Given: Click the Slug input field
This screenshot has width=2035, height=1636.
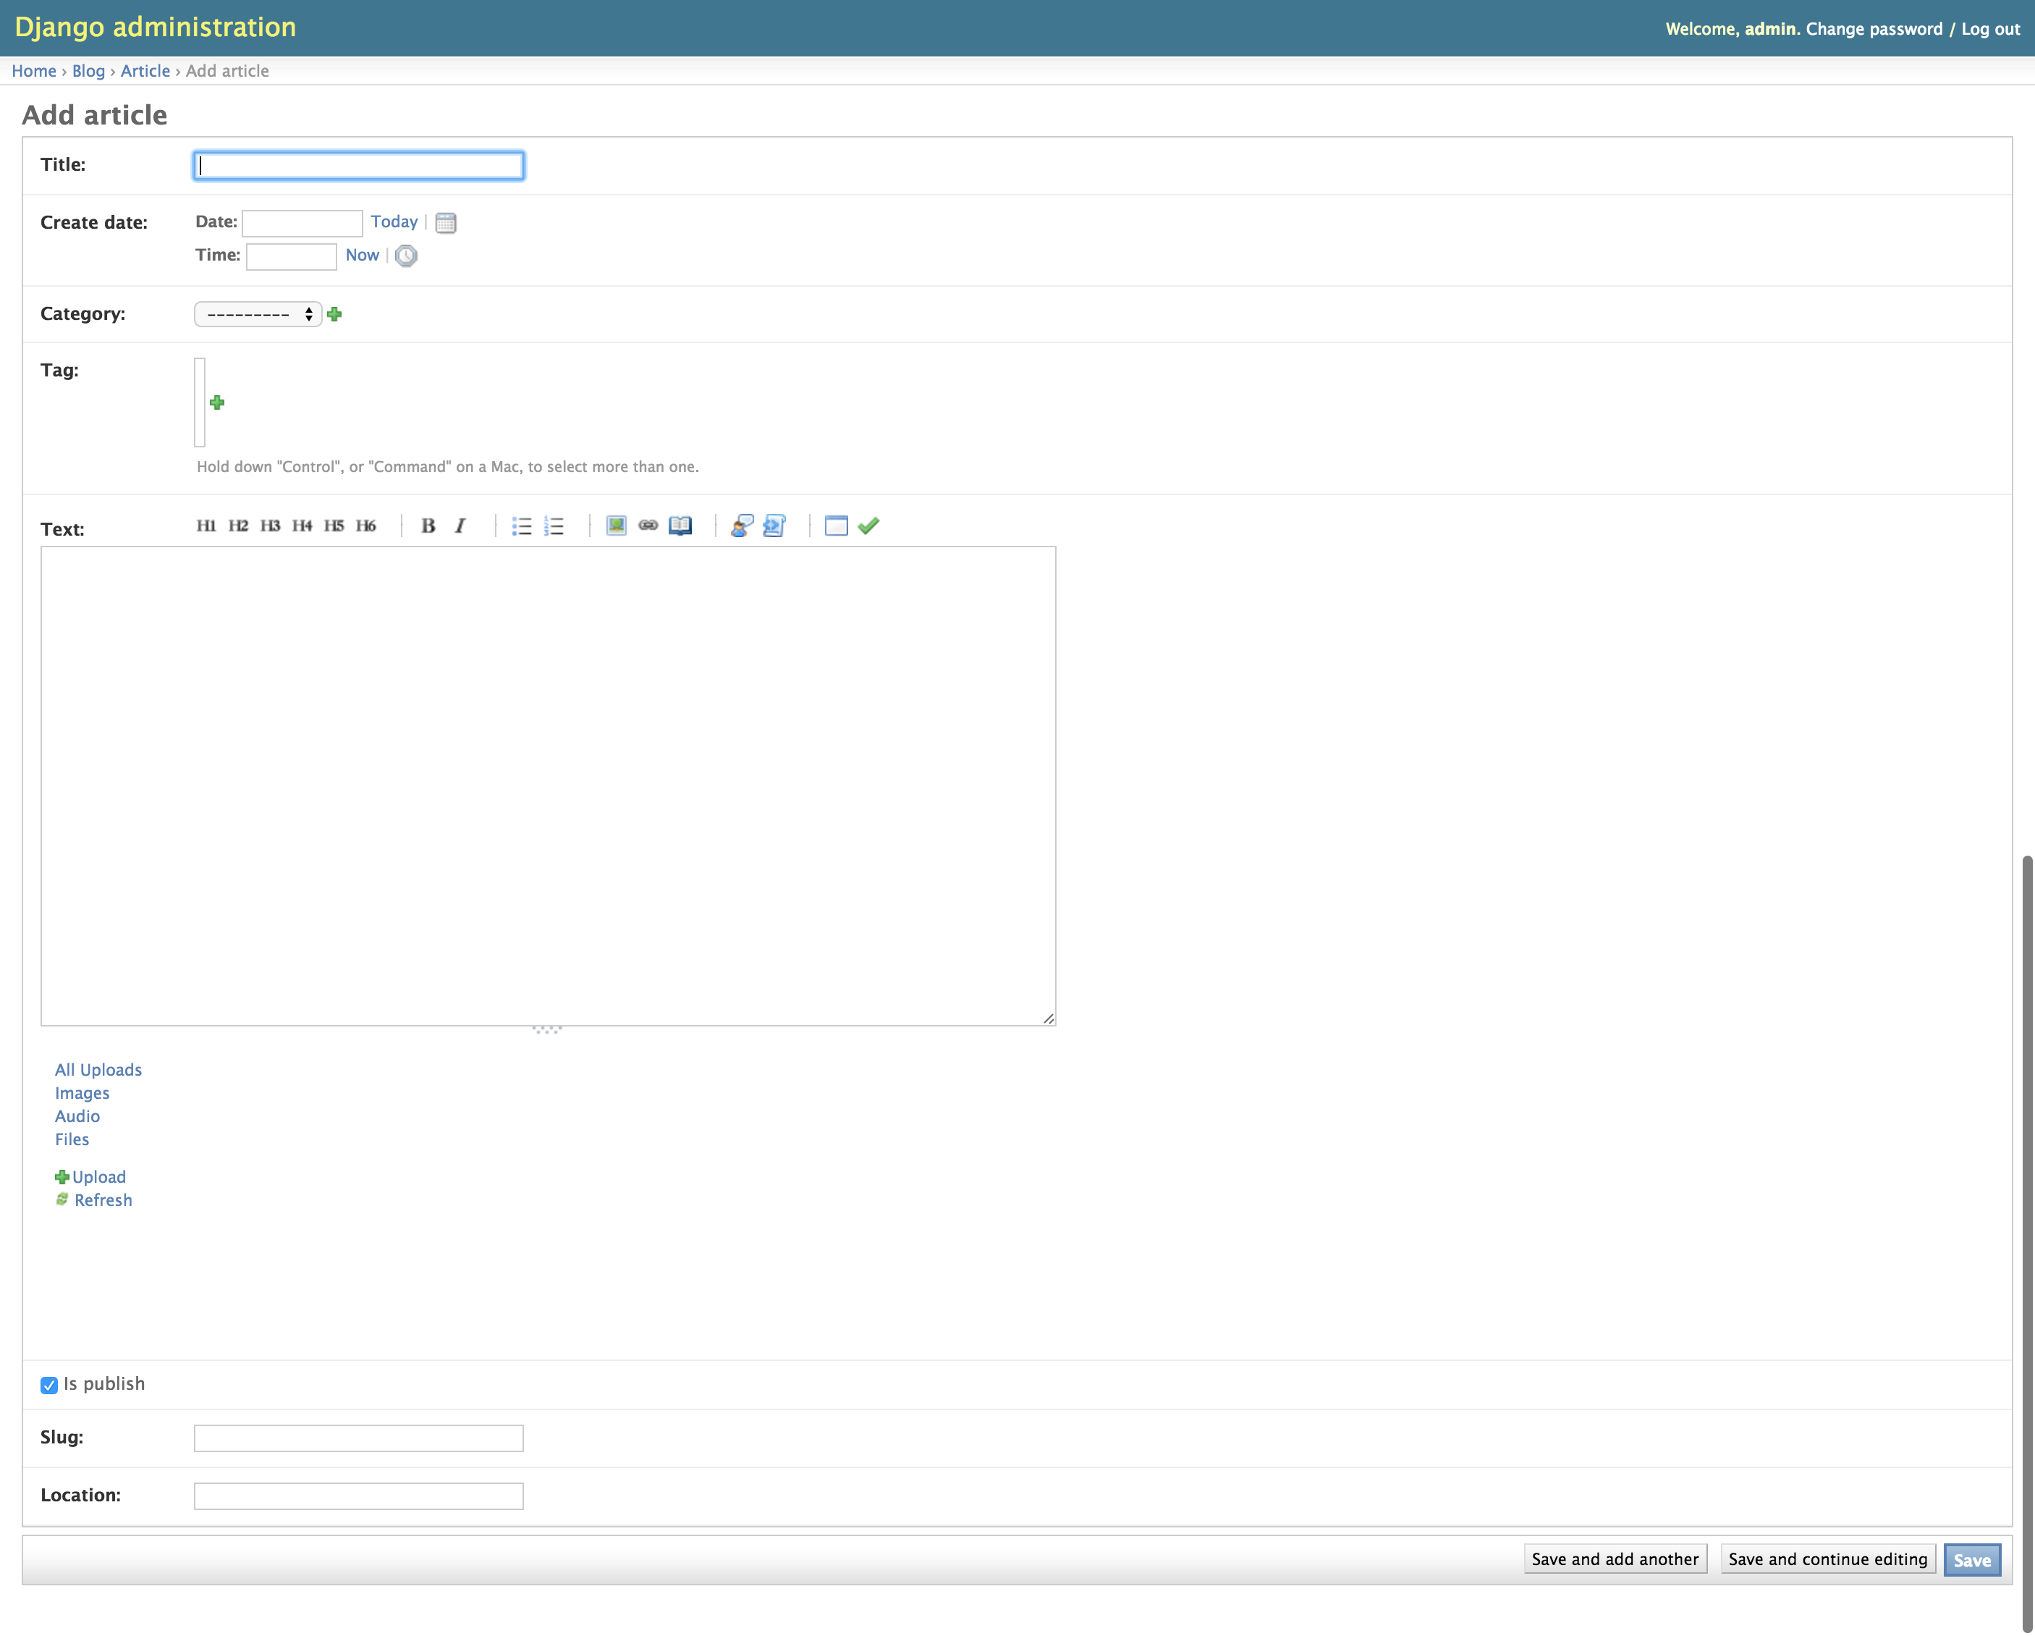Looking at the screenshot, I should (357, 1438).
